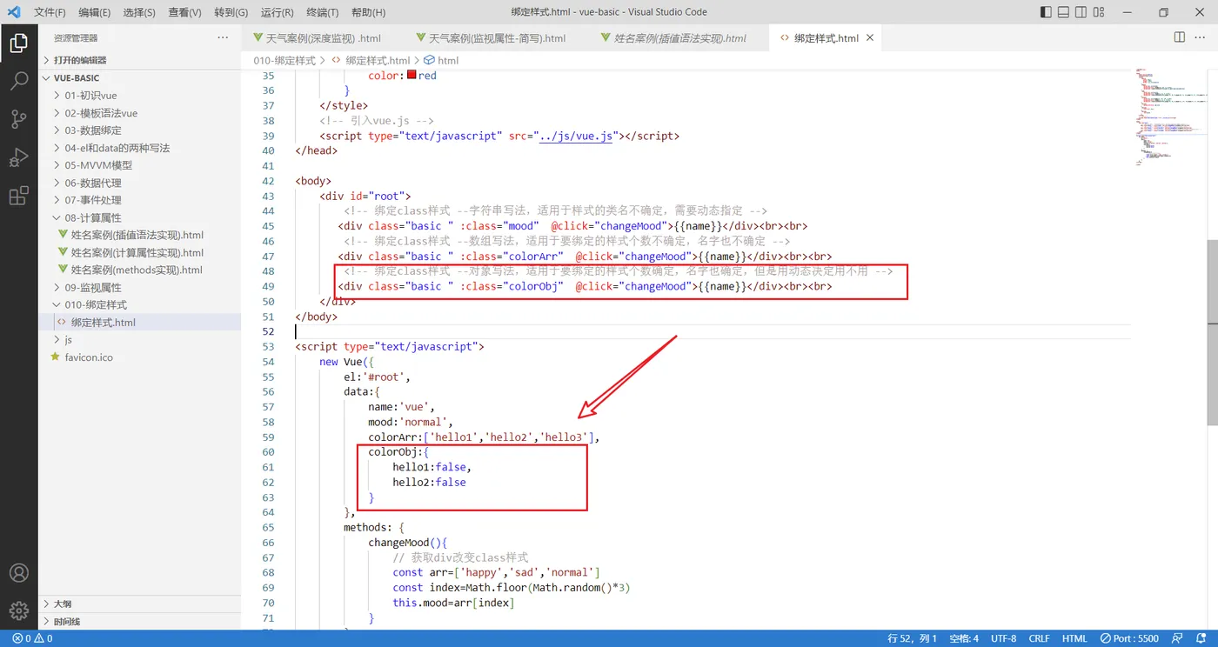Click HTML language mode status item
The width and height of the screenshot is (1218, 647).
pos(1074,638)
